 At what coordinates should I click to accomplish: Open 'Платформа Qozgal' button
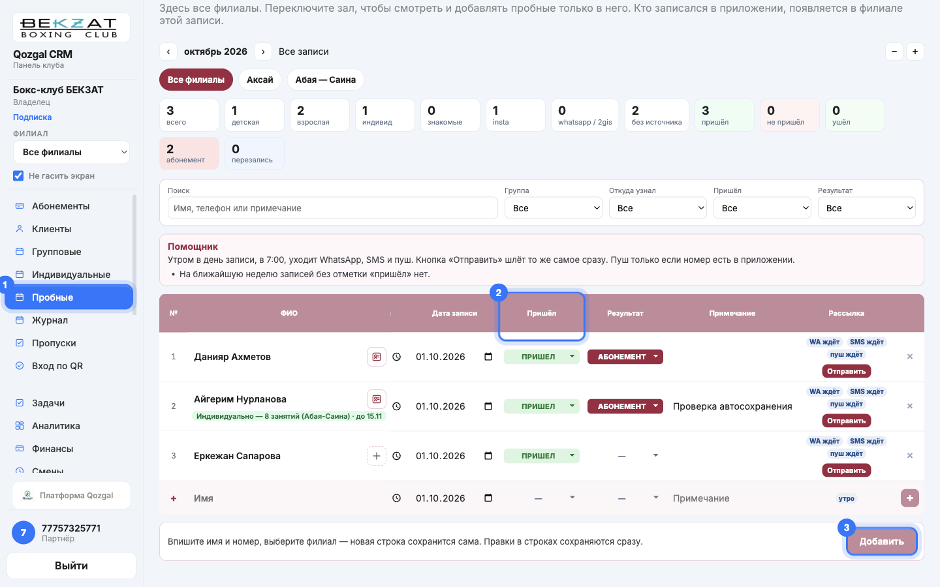(72, 496)
